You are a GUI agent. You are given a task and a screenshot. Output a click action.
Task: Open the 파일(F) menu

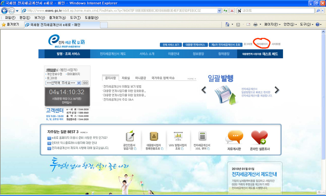[10, 18]
